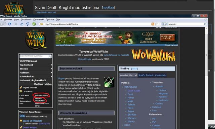Click the WoW Wiki logo in the sidebar

pyautogui.click(x=36, y=40)
